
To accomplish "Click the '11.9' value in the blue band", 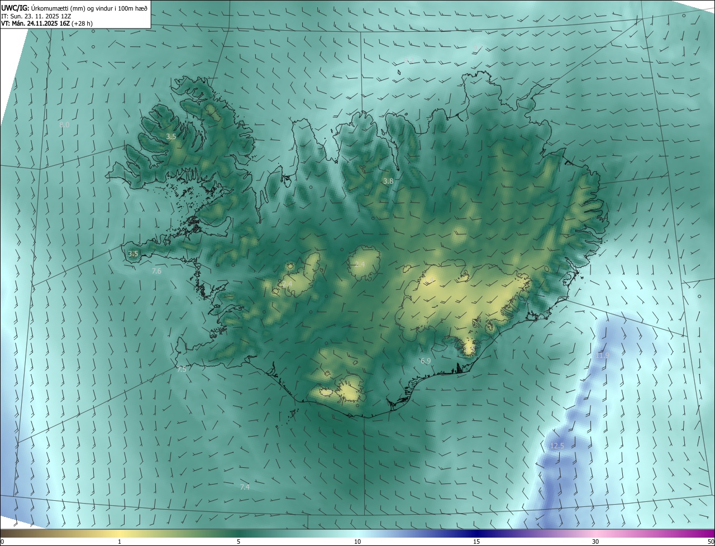I will [602, 355].
